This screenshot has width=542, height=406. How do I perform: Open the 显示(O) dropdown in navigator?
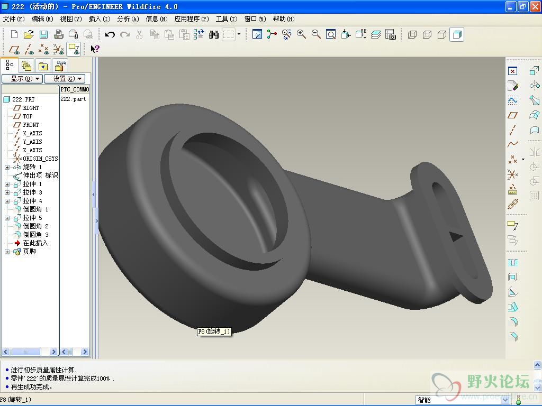(22, 79)
